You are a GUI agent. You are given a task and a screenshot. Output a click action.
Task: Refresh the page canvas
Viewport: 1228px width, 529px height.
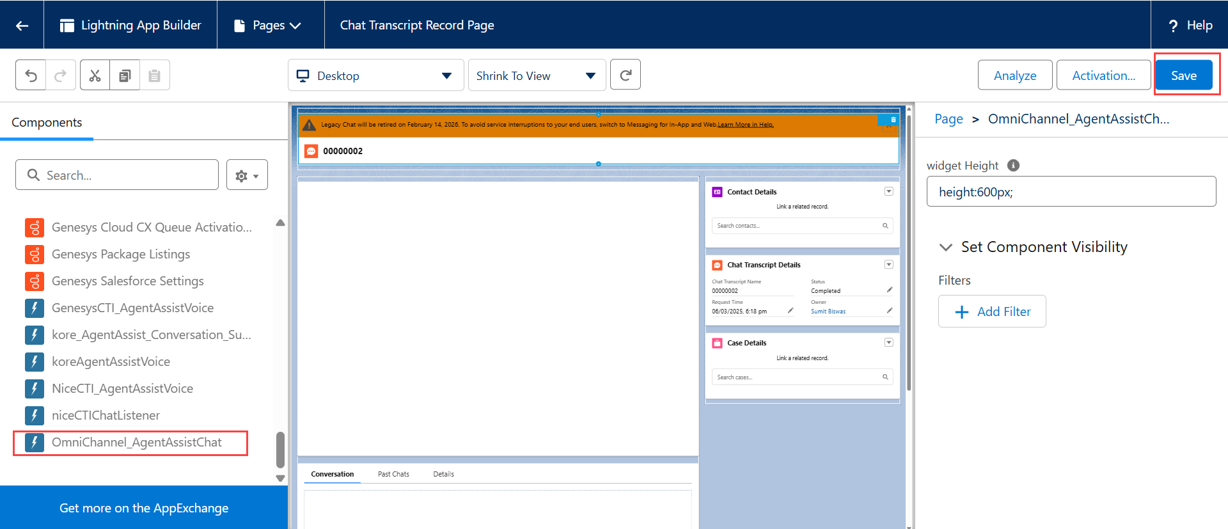point(626,75)
